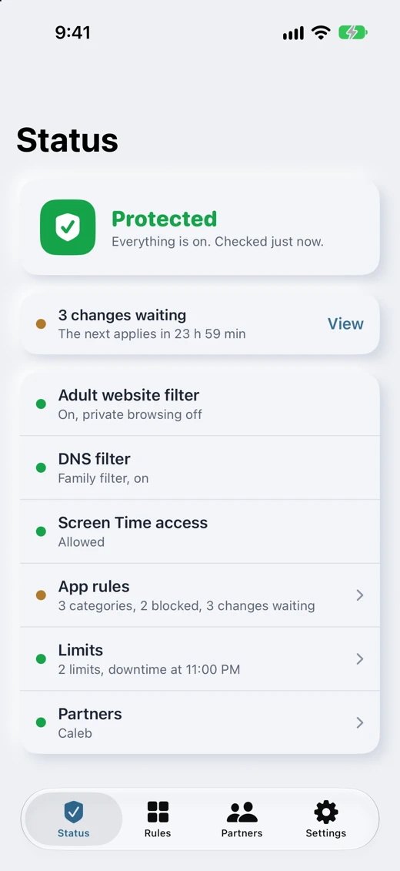Tap the battery charging indicator
The image size is (400, 871).
[x=353, y=33]
